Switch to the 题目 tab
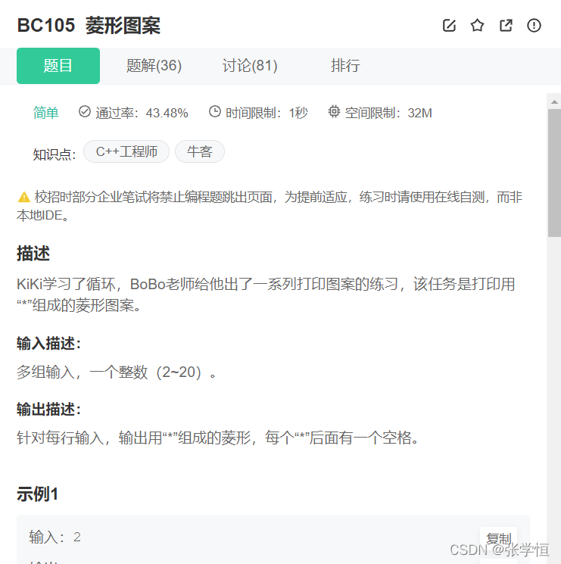561x564 pixels. 58,66
